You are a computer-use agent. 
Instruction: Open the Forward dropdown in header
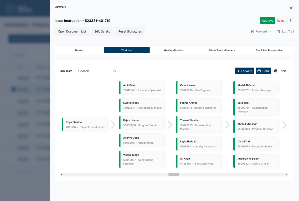click(x=261, y=31)
